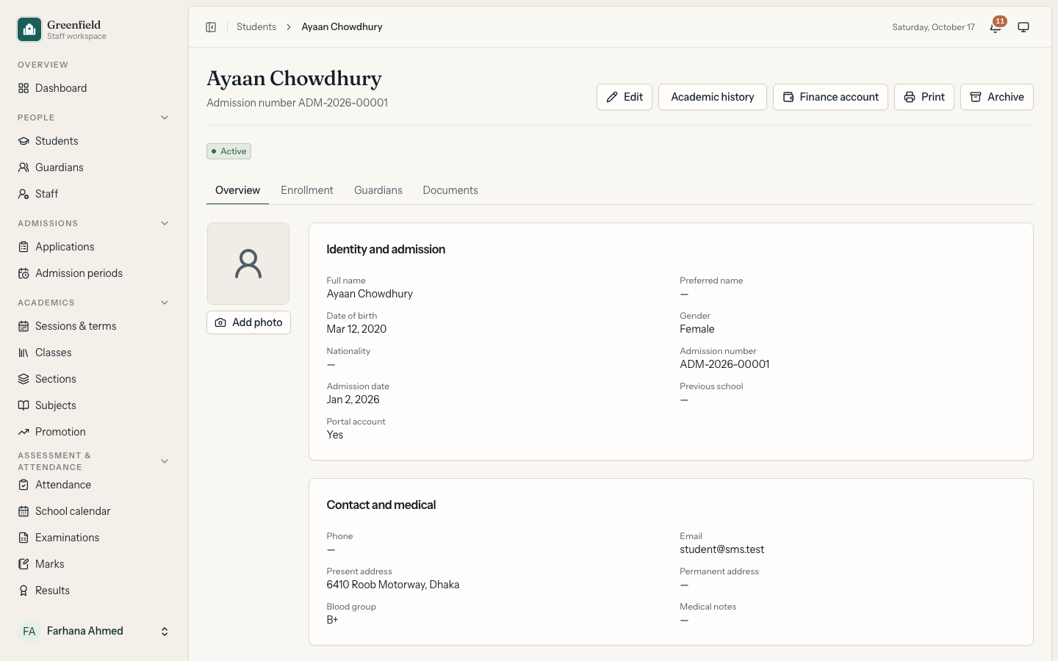The width and height of the screenshot is (1058, 661).
Task: Open Promotion in sidebar
Action: pos(94,432)
